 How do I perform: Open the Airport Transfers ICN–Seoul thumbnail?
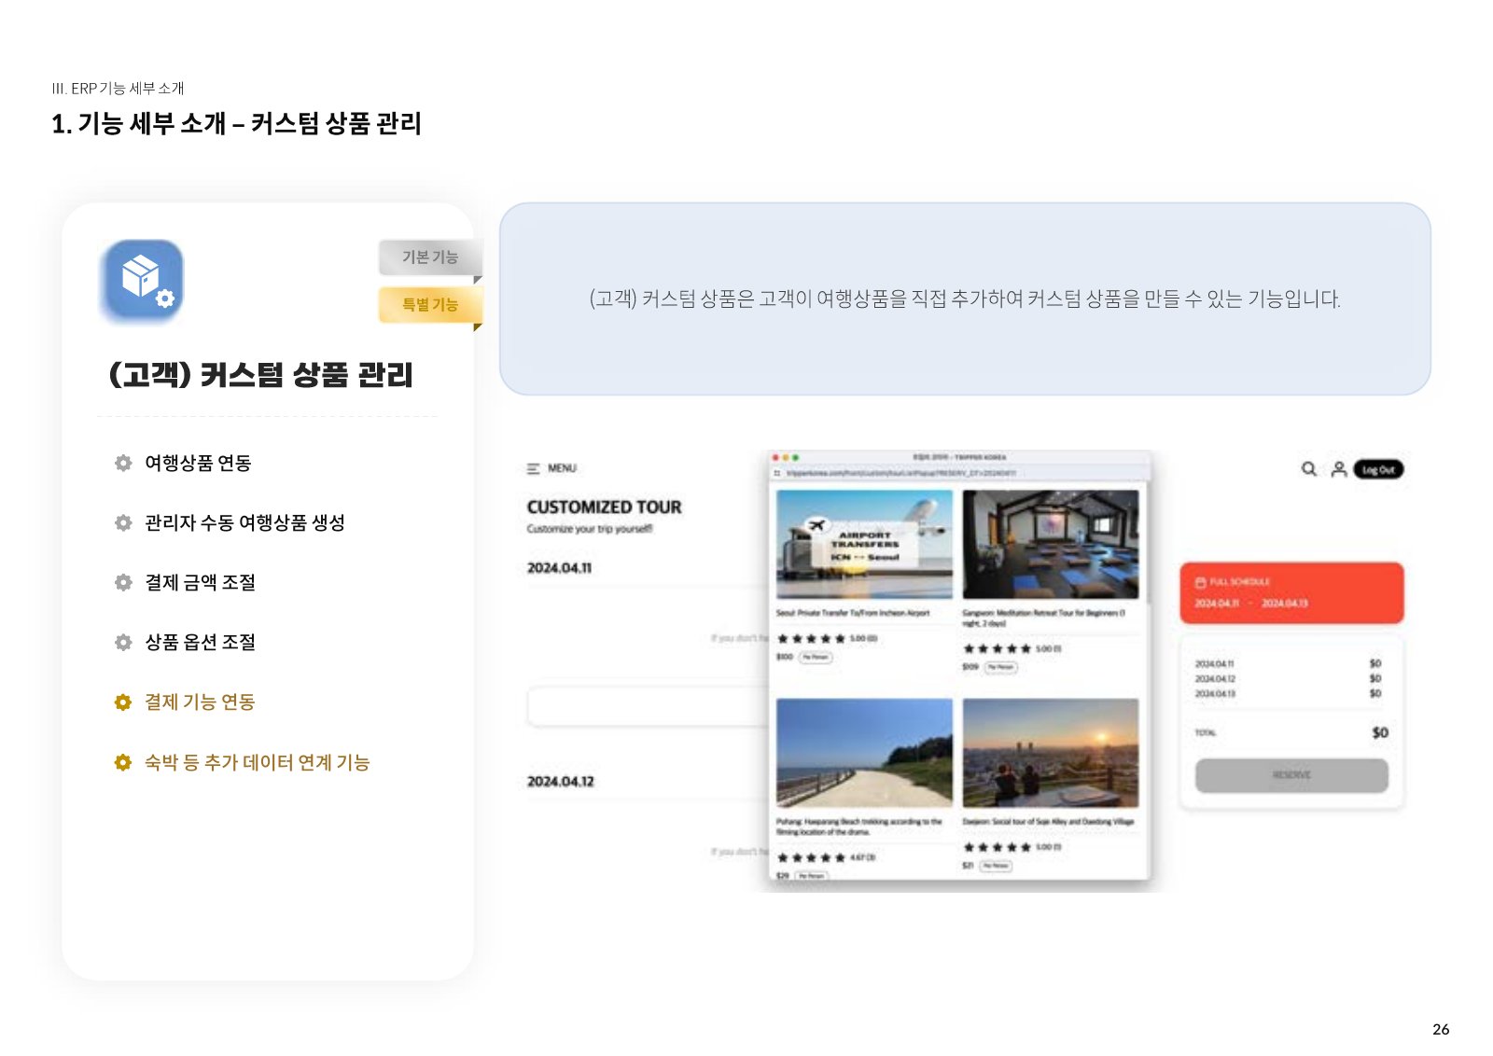pyautogui.click(x=864, y=544)
